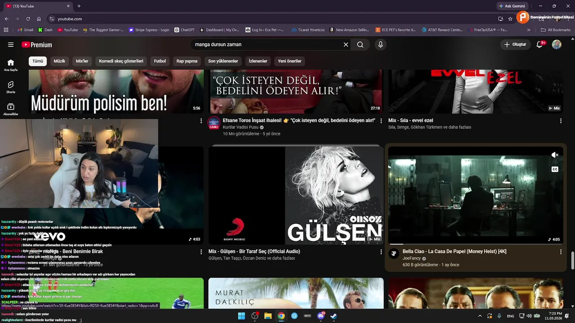Clear the search text with the X icon

coord(346,44)
